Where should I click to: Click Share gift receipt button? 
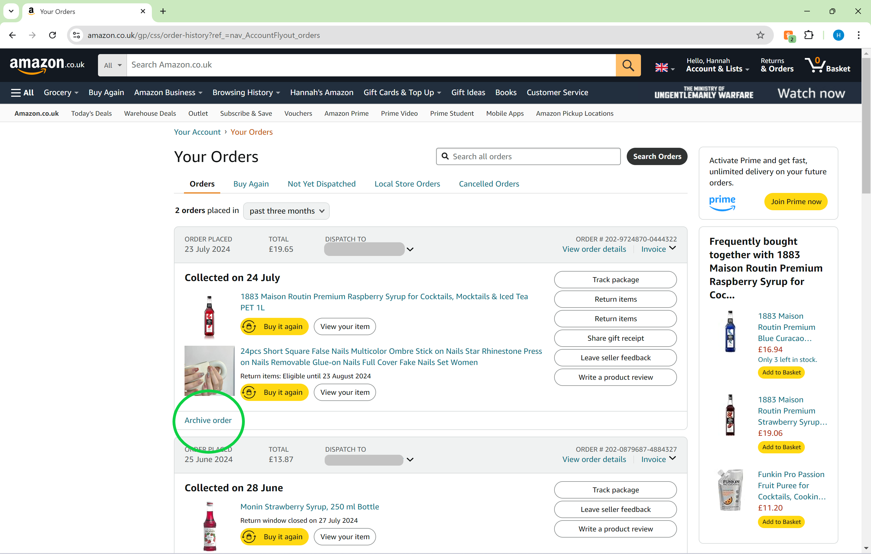[x=615, y=338]
